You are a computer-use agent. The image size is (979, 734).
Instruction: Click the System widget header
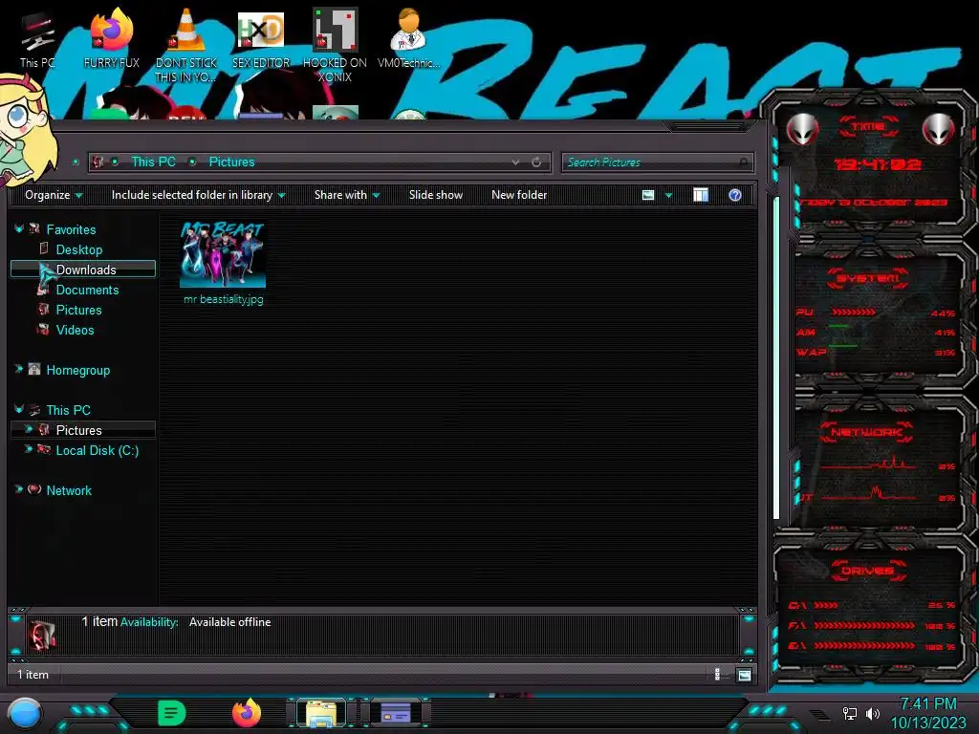tap(867, 278)
